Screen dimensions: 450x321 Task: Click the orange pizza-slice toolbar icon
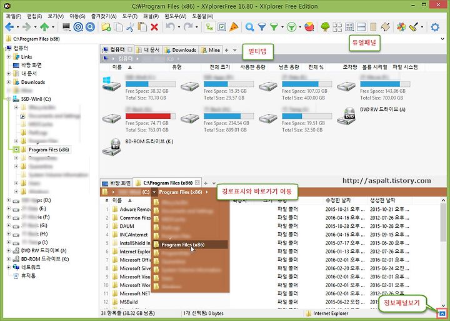click(x=234, y=28)
